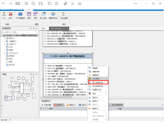Expand the Schema(1) tree node
Viewport: 164px width, 123px height.
(5, 53)
